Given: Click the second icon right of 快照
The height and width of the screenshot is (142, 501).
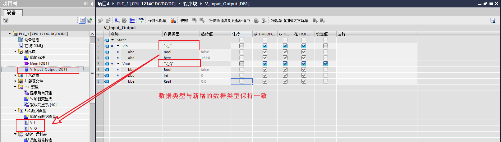Looking at the screenshot, I should pyautogui.click(x=202, y=21).
